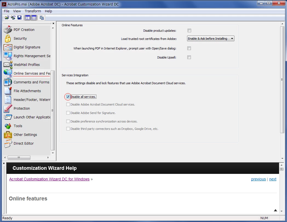Viewport: 287px width, 222px height.
Task: Click the Open package toolbar icon
Action: pos(7,18)
